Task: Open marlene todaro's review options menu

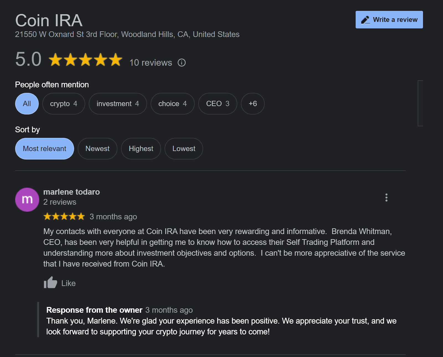Action: (x=386, y=197)
